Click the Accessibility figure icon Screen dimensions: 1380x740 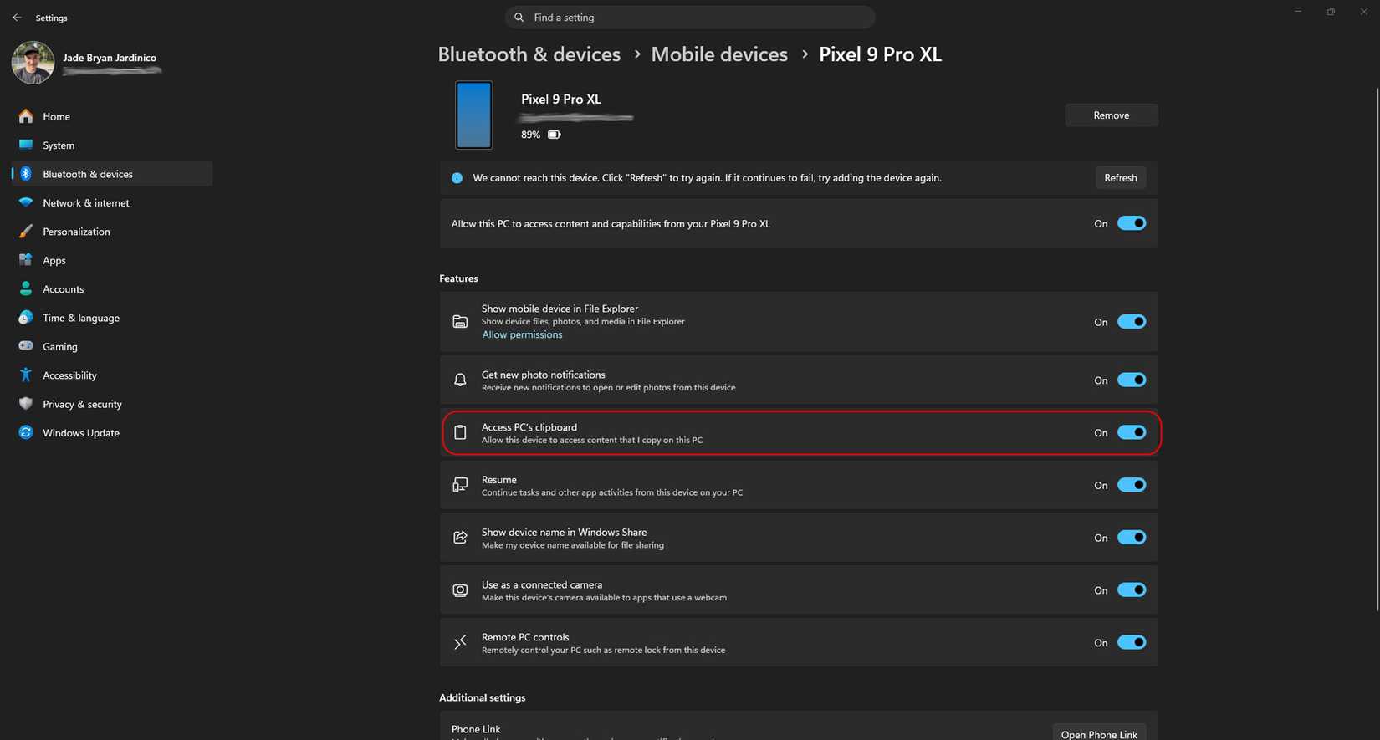click(26, 375)
